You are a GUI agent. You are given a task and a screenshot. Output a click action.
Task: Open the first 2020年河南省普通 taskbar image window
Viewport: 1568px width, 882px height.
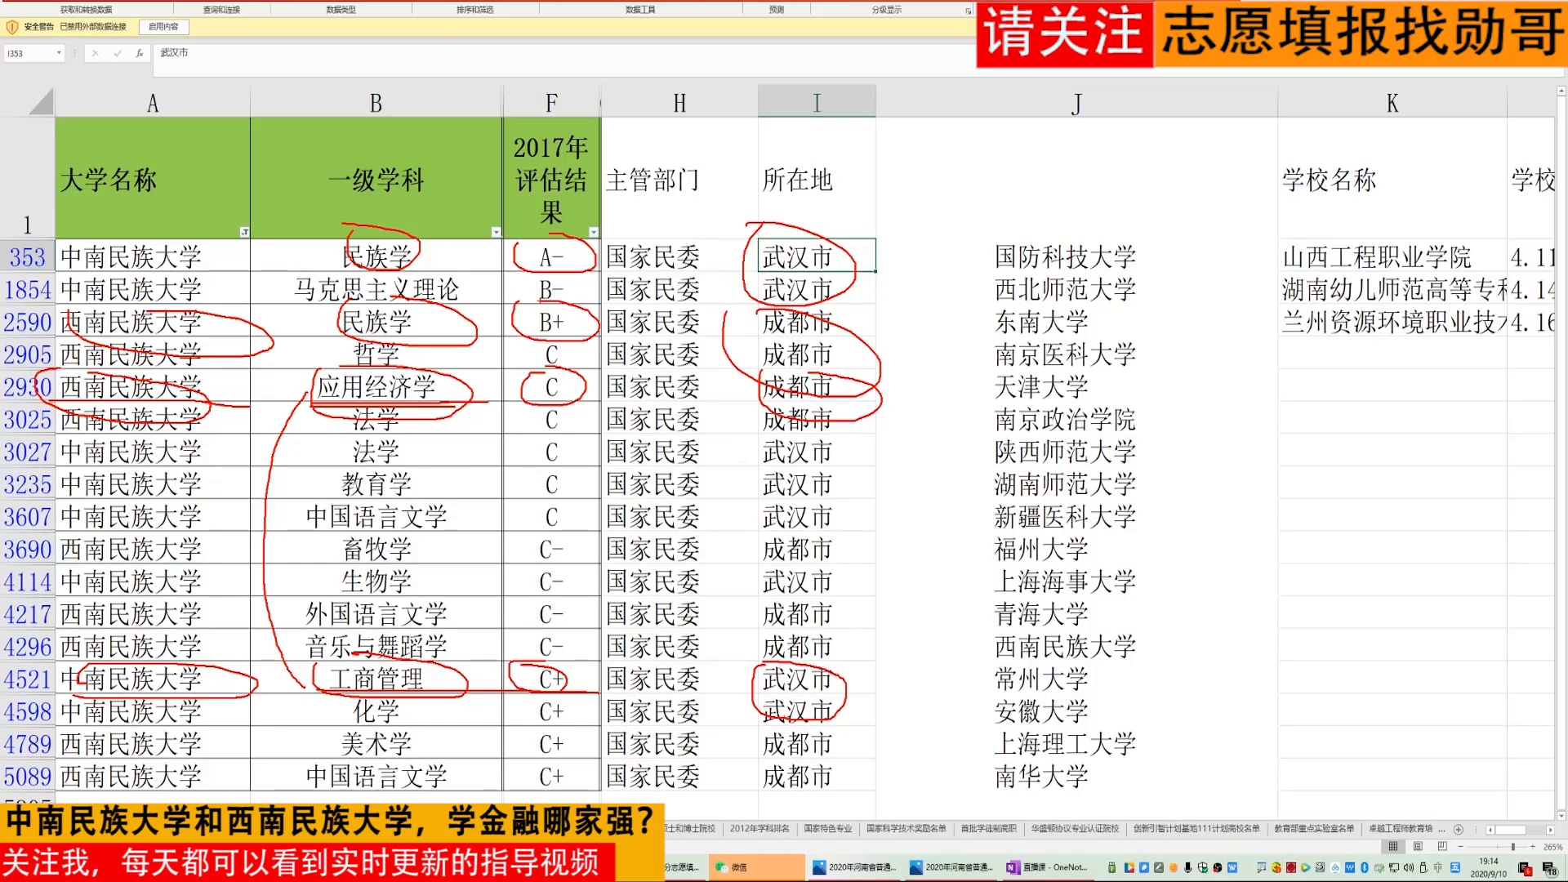(x=855, y=867)
